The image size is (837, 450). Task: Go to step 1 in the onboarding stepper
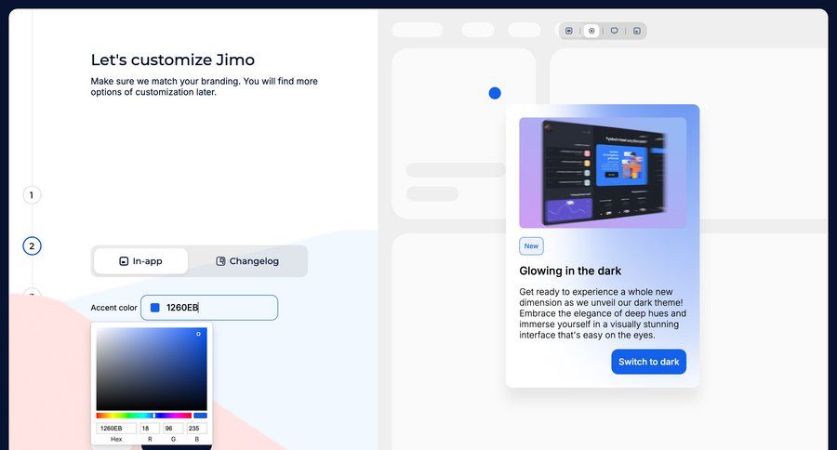[x=32, y=195]
